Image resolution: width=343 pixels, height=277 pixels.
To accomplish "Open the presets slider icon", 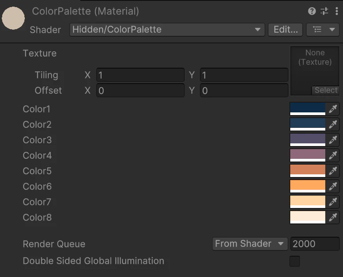I will point(324,12).
